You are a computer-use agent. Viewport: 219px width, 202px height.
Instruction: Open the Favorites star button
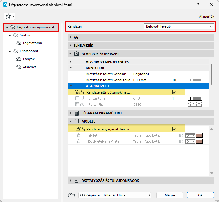coord(9,16)
